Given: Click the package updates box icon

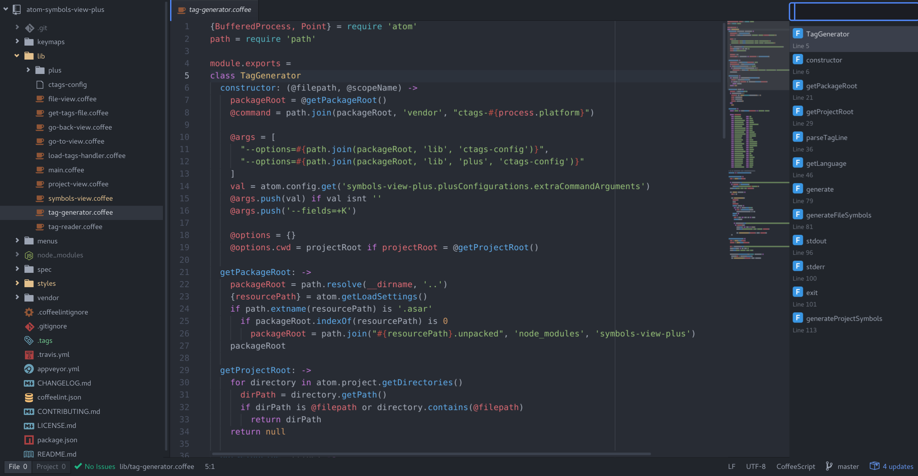Looking at the screenshot, I should click(874, 466).
